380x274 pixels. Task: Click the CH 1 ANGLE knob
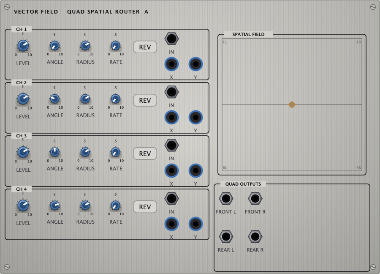coord(55,46)
